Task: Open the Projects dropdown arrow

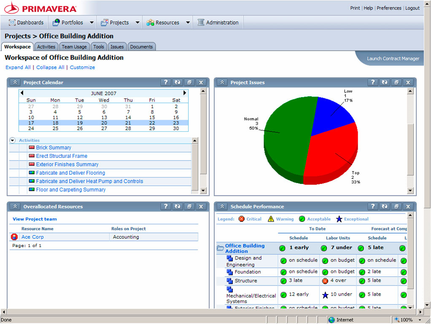Action: (137, 22)
